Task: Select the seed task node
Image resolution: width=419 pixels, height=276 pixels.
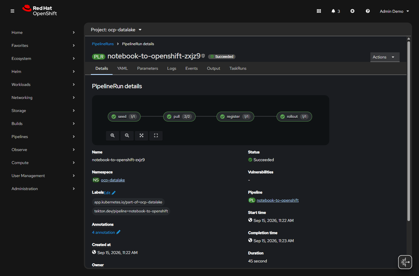Action: tap(124, 117)
